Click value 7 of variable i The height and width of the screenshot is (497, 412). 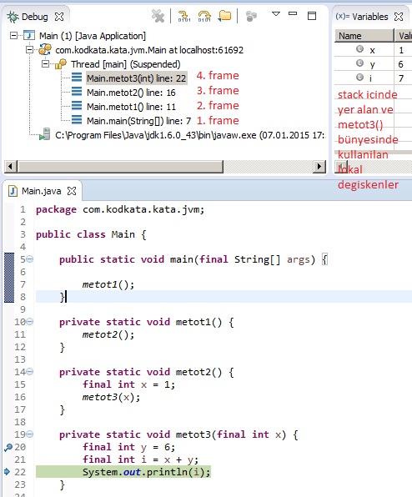click(401, 78)
